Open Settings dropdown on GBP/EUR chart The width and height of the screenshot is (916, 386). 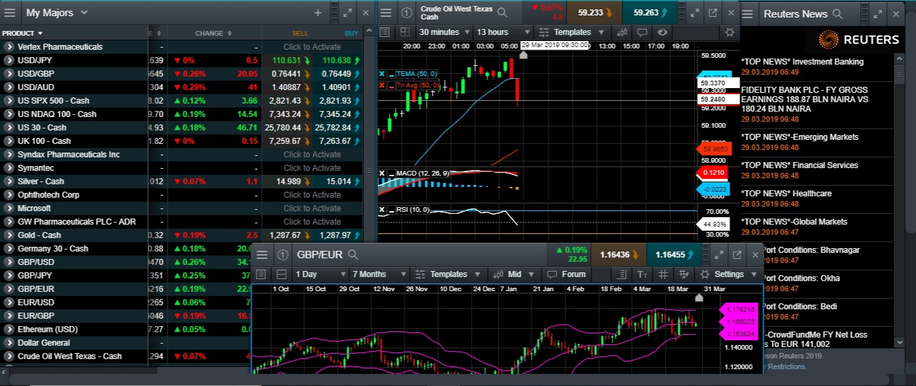coord(729,274)
